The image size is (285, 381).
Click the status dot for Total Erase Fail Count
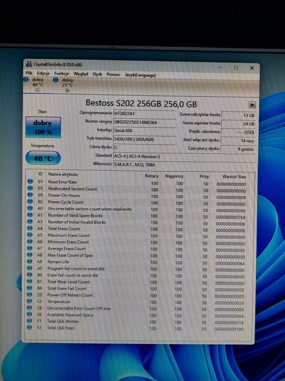pyautogui.click(x=29, y=288)
